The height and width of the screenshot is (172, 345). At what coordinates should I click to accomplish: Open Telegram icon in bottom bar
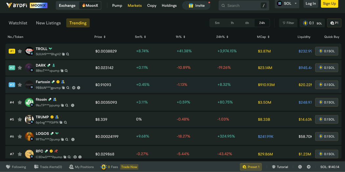pos(309,167)
